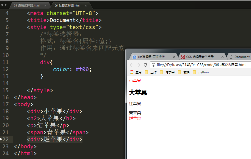
Task: Open the CSS 选择器参考手册 browser tab
Action: [200, 57]
